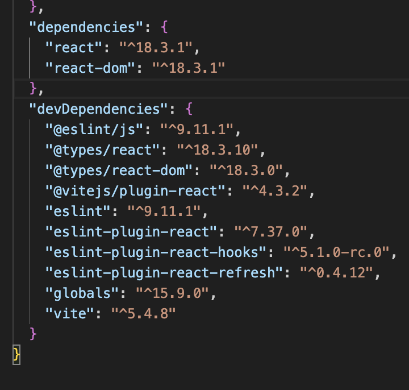
Task: Click the "^4.3.2" version value
Action: point(275,191)
